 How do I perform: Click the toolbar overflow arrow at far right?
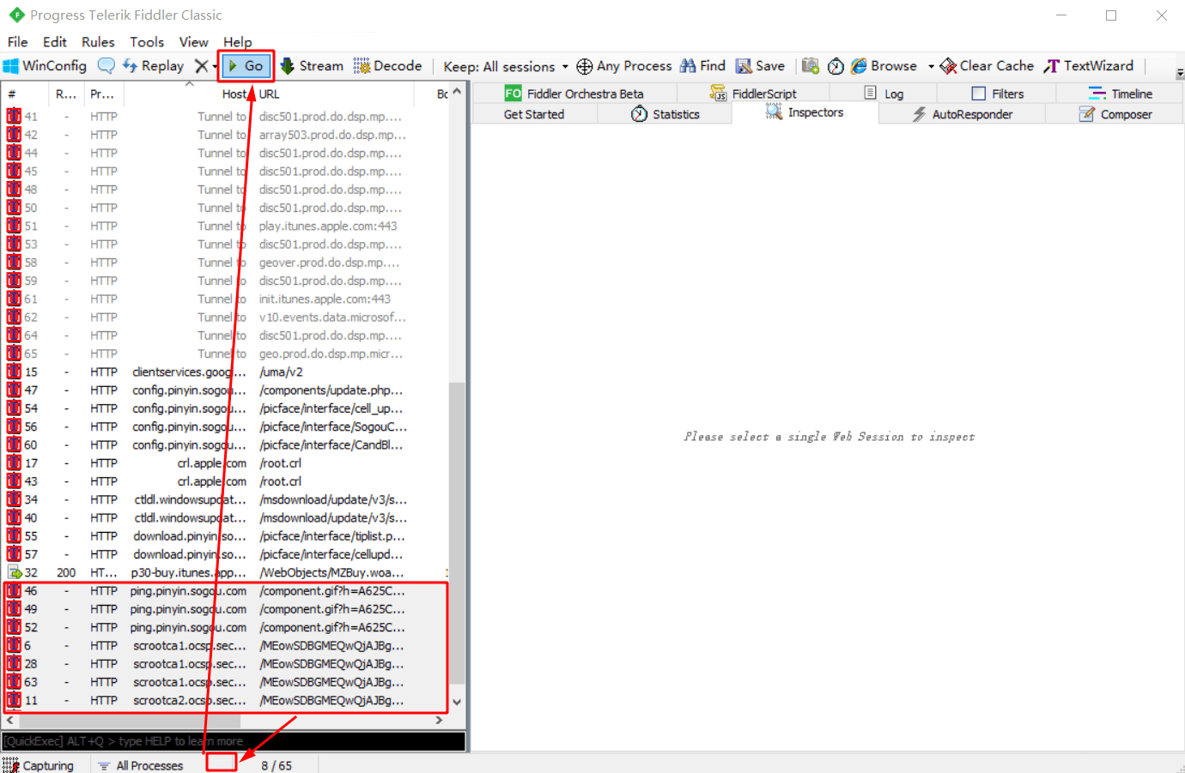[1180, 73]
